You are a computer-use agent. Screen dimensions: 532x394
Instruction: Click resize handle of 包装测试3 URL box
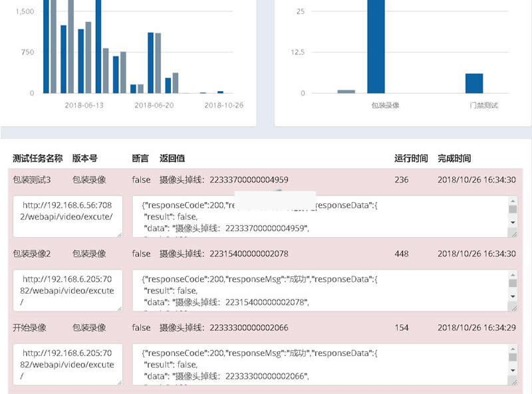[120, 235]
